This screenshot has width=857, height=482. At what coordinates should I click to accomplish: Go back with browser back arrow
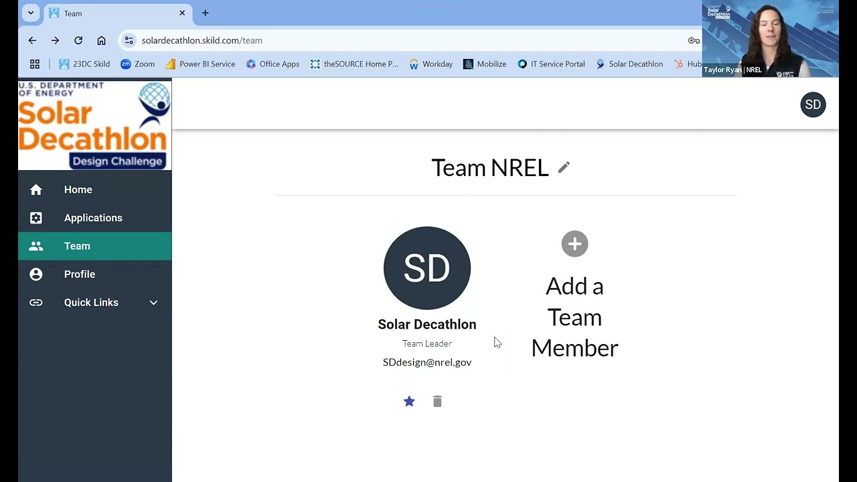click(32, 40)
